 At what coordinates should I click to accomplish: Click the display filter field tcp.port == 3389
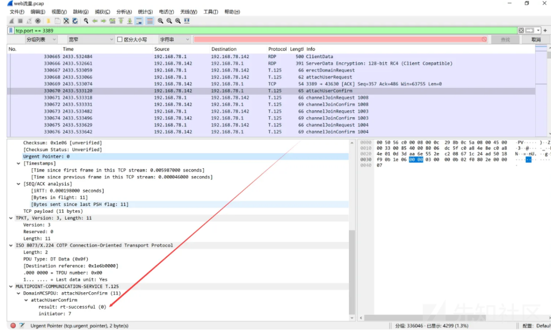[x=266, y=31]
